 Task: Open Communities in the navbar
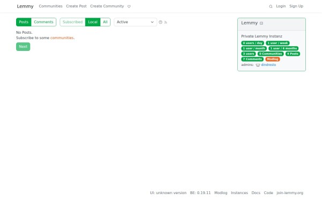click(x=50, y=6)
